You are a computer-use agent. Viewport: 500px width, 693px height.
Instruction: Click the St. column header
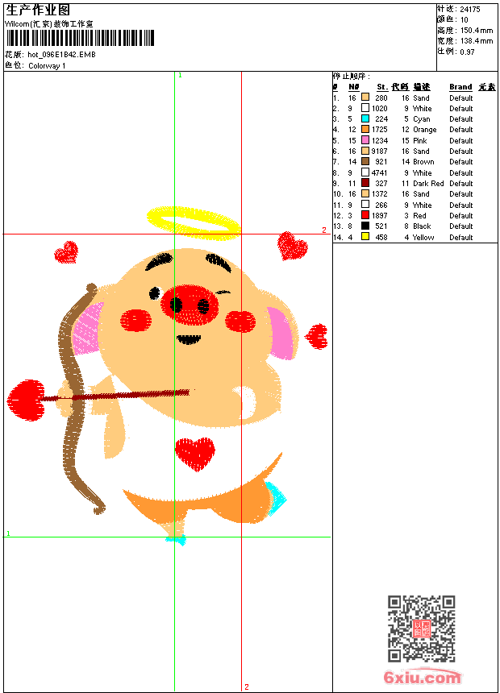(382, 87)
